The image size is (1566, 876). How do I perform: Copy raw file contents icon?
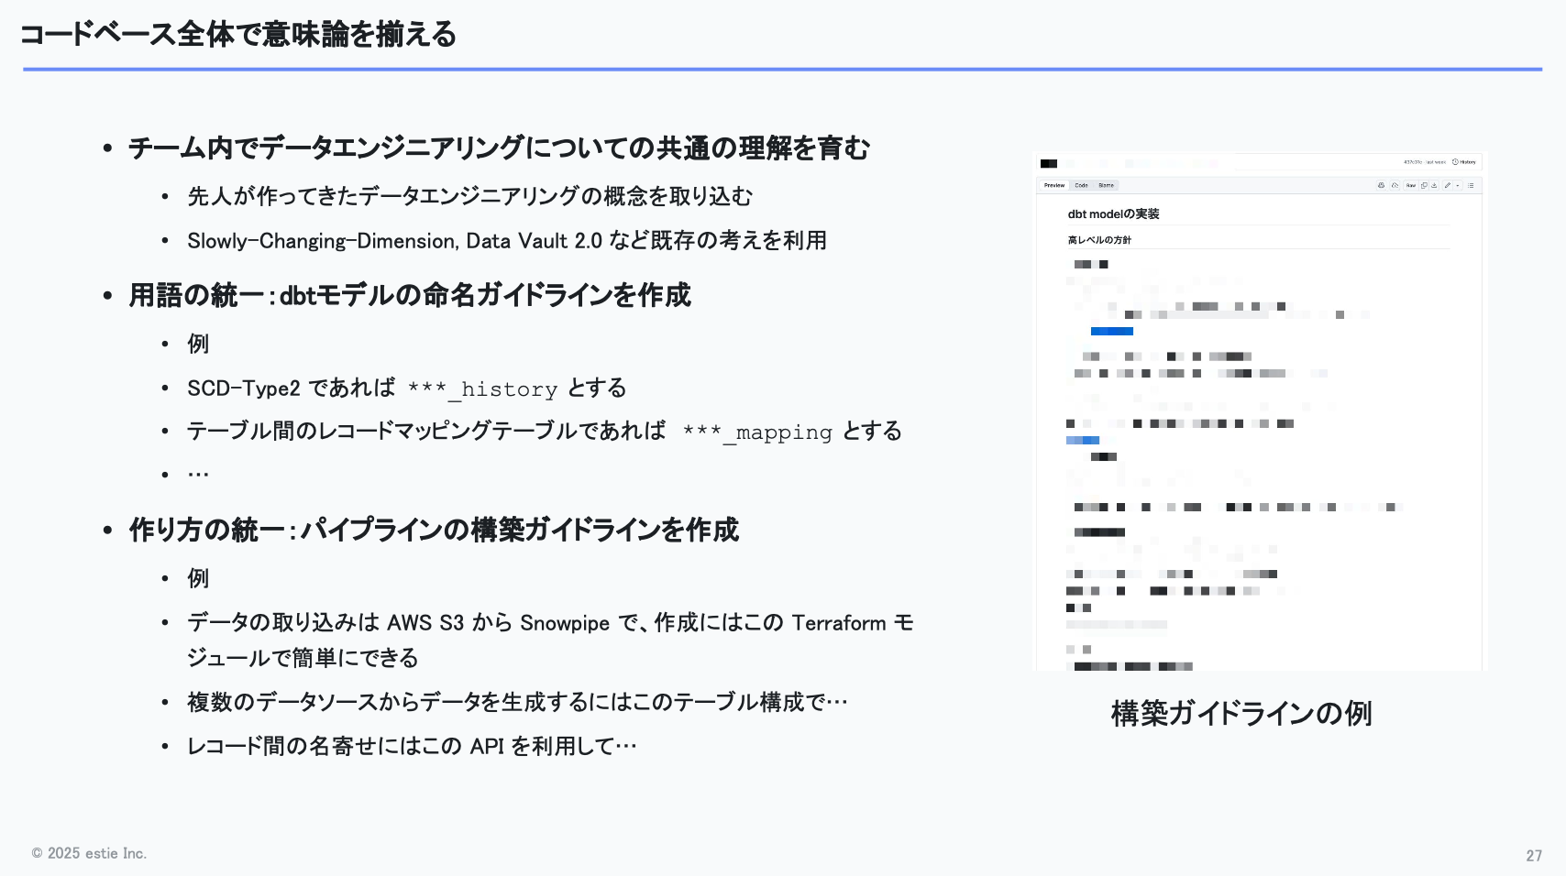click(x=1424, y=185)
